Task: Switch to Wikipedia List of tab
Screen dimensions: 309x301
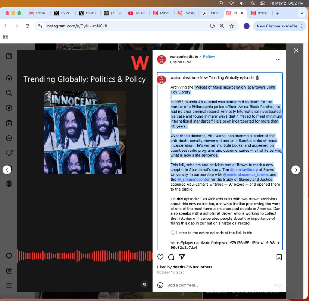Action: coord(211,13)
